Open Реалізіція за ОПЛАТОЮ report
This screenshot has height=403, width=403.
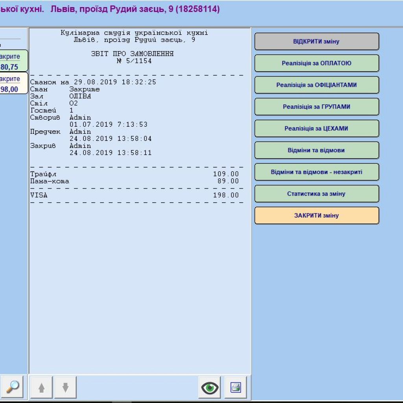point(317,63)
